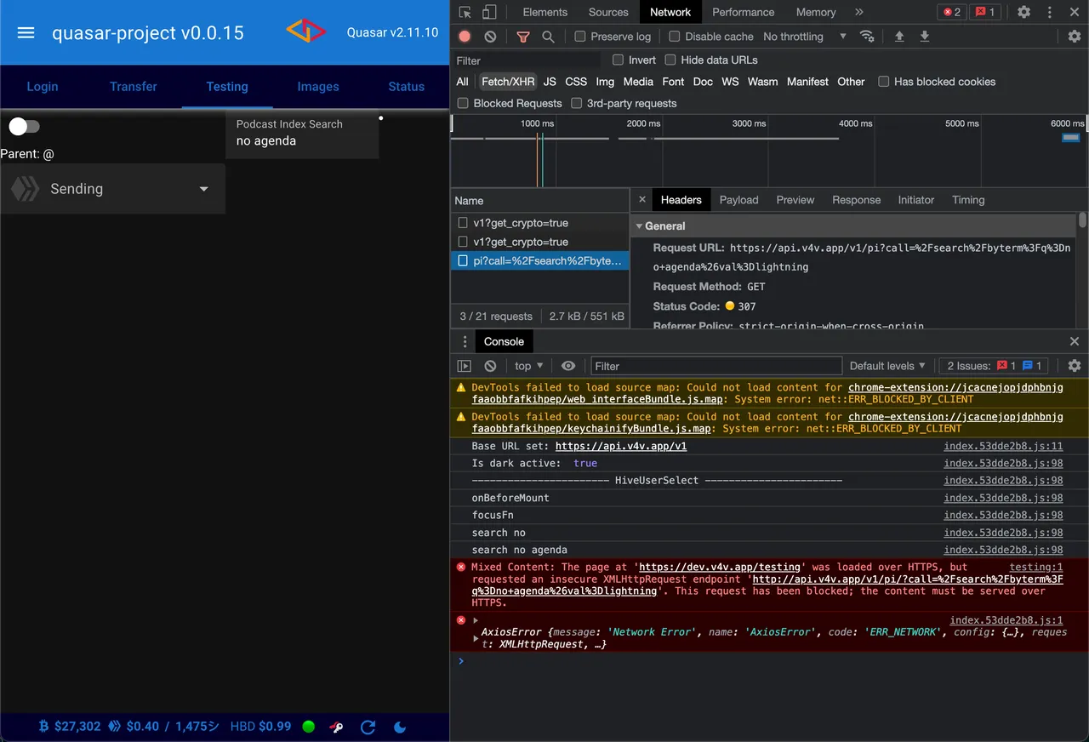1089x742 pixels.
Task: Tick the checkbox of the first v1?get_crypto=true request
Action: point(463,223)
